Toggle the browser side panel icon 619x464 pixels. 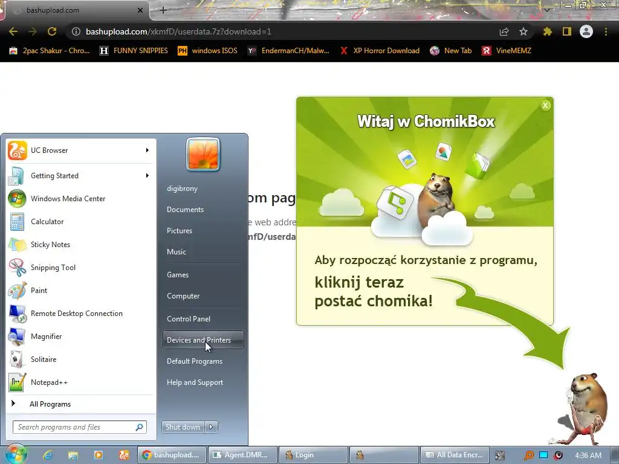pos(566,31)
